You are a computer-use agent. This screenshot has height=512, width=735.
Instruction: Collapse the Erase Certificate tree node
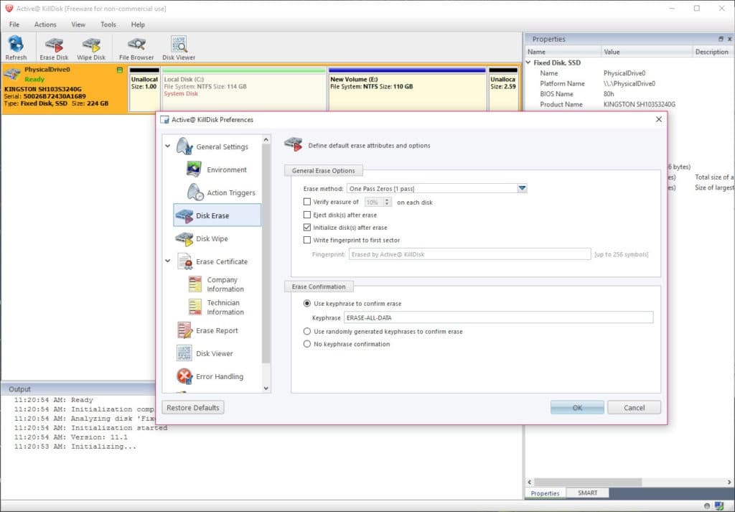point(168,262)
